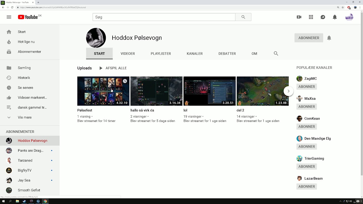
Task: Click the Hoddox Pølsevogn channel avatar
Action: (x=96, y=38)
